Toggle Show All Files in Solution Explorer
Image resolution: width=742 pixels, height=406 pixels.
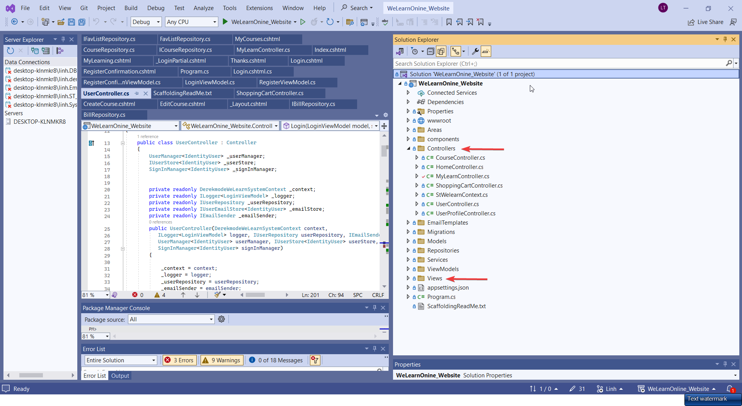point(441,51)
